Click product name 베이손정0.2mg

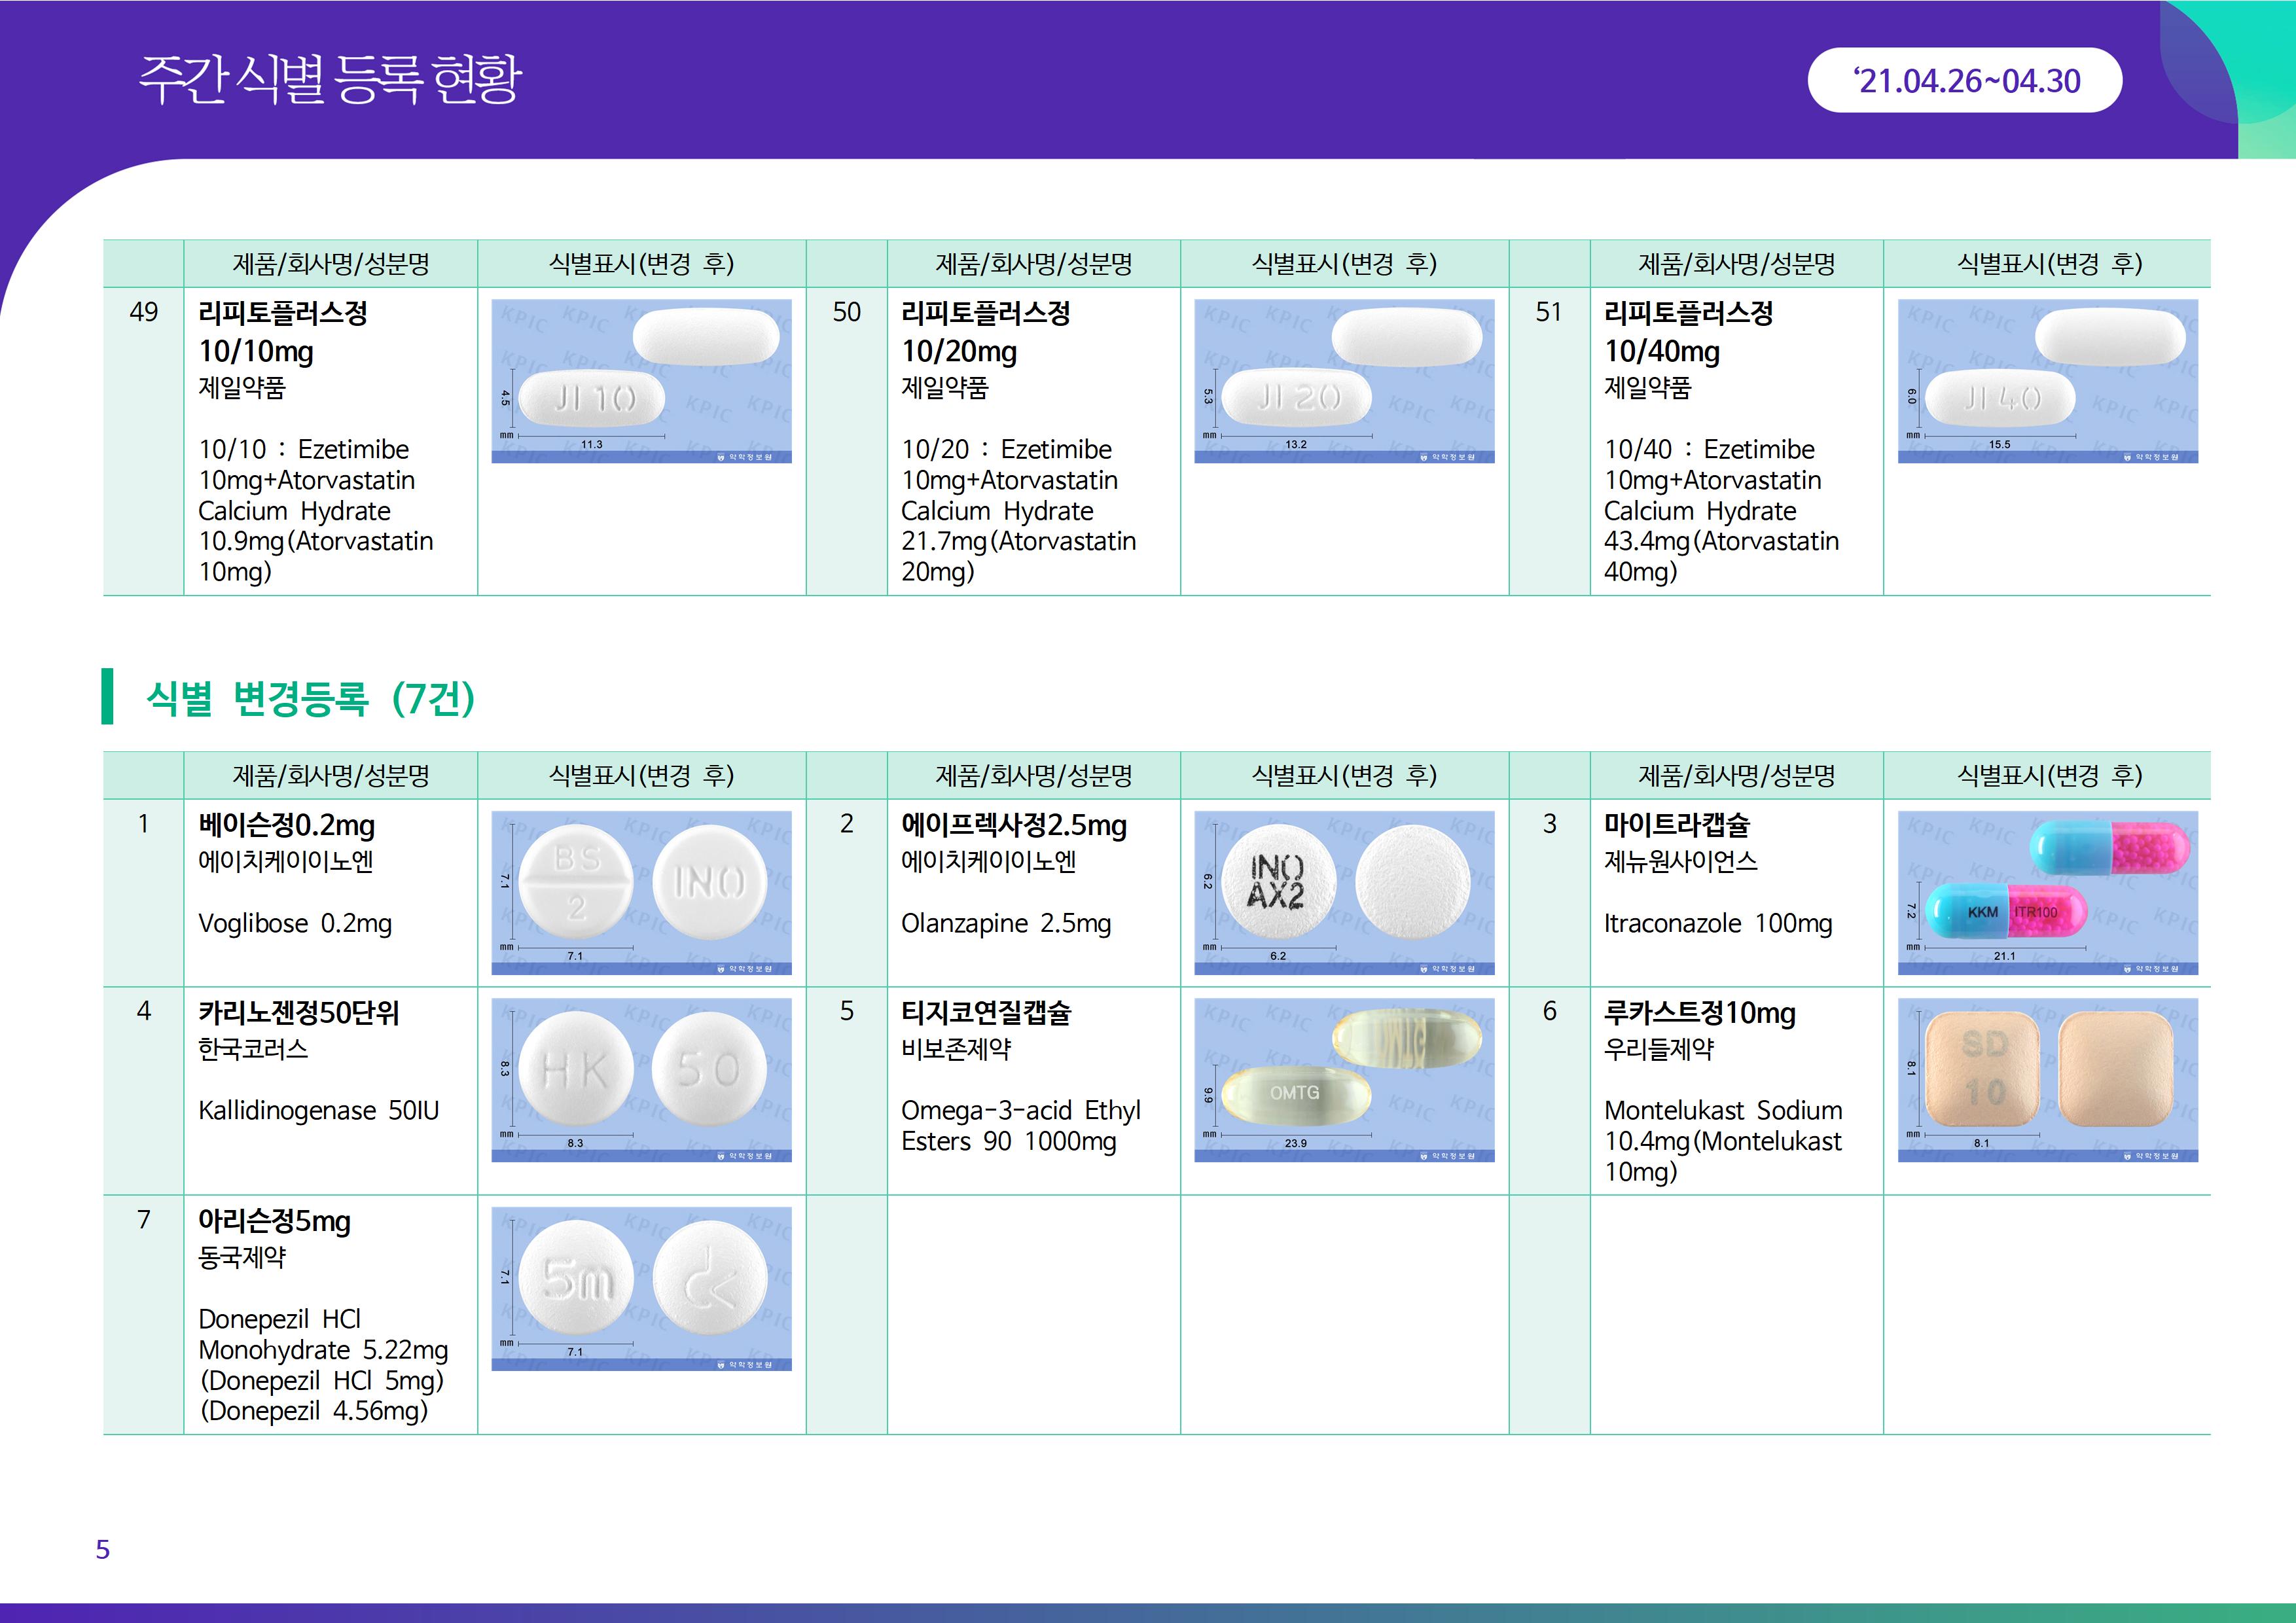(x=287, y=825)
